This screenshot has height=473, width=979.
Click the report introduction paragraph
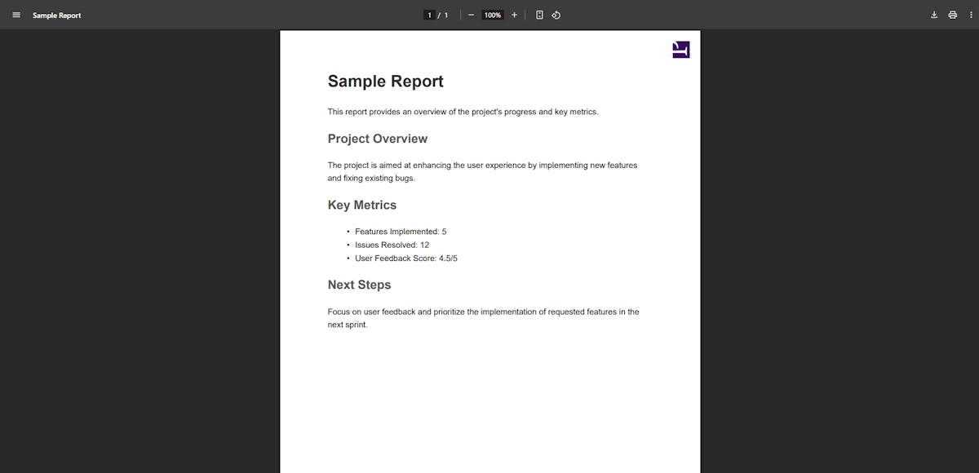click(x=462, y=112)
